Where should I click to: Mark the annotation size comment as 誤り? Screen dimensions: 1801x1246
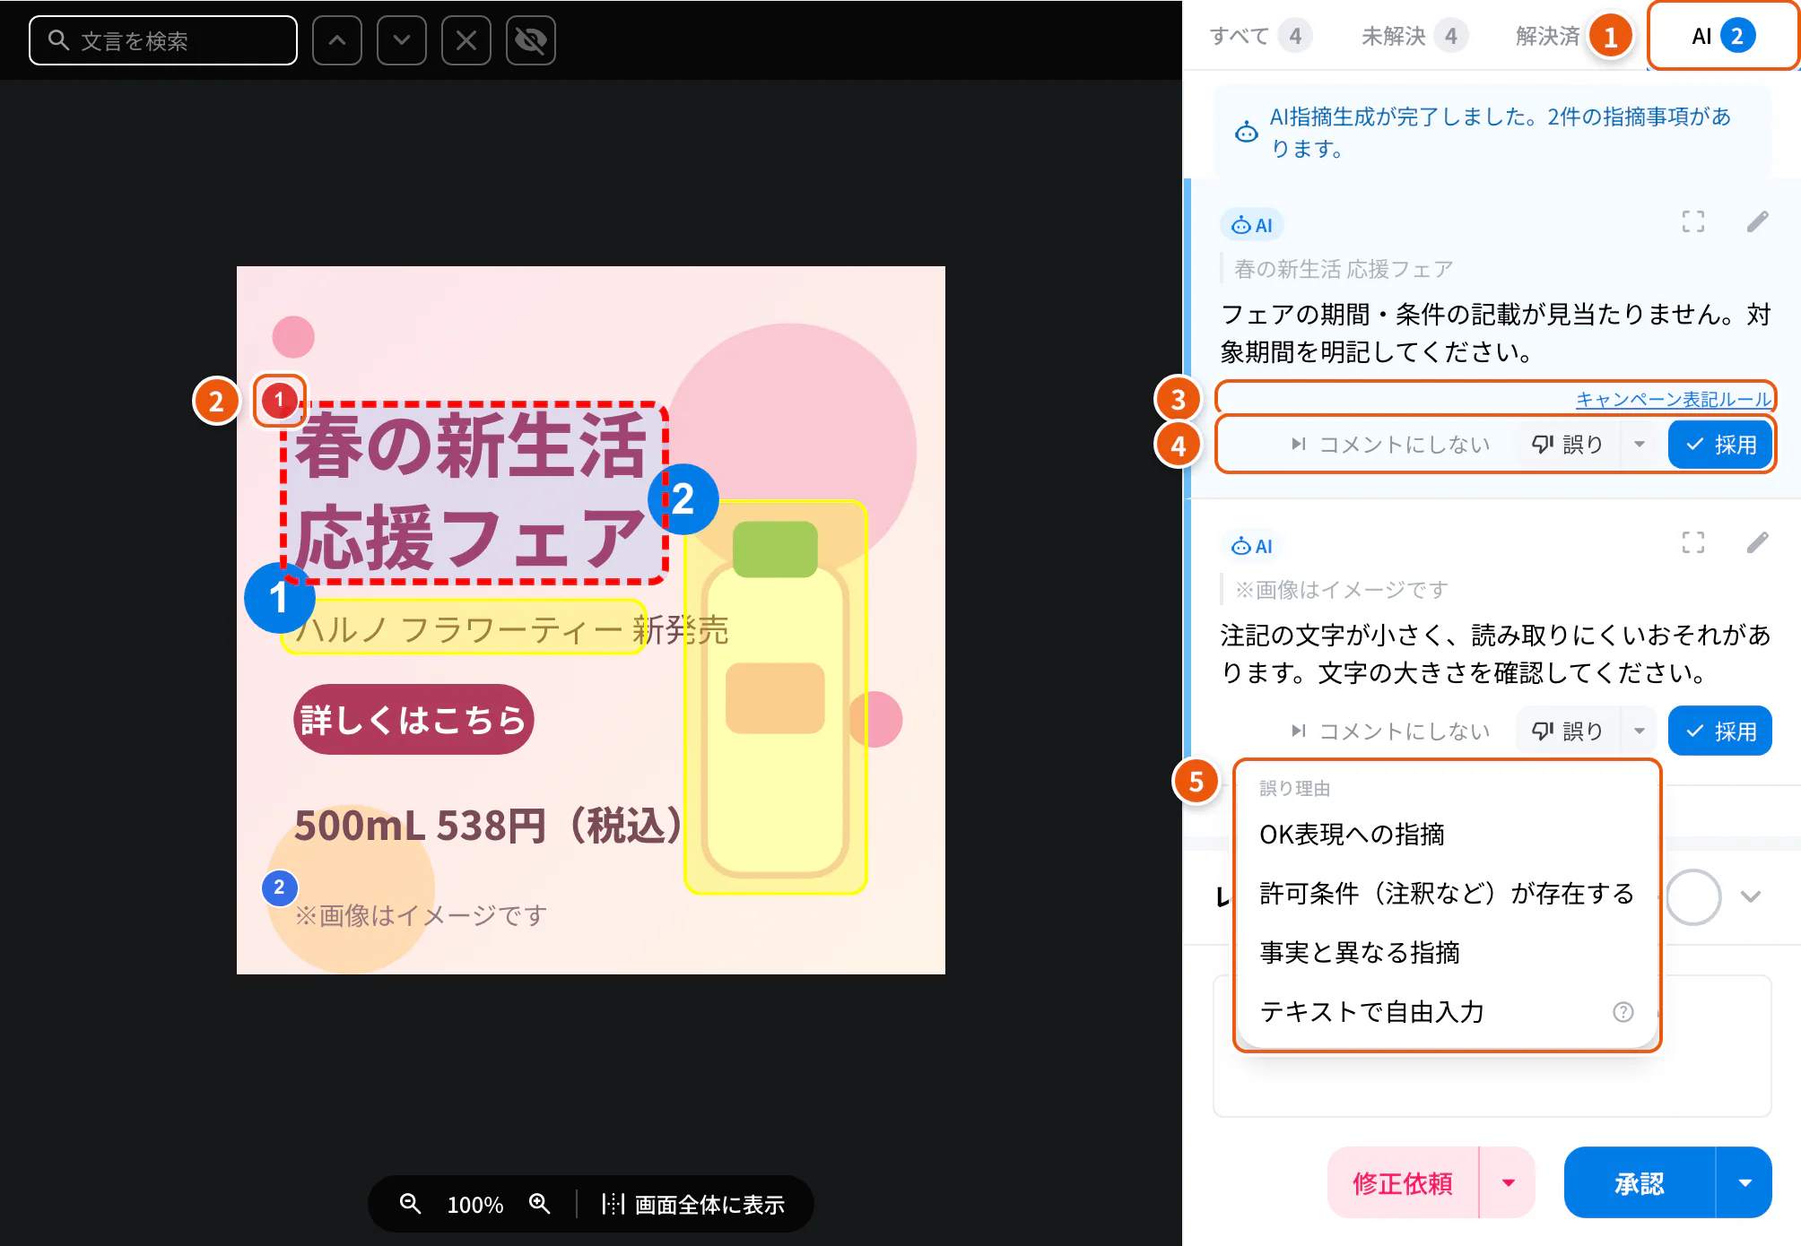[x=1568, y=731]
